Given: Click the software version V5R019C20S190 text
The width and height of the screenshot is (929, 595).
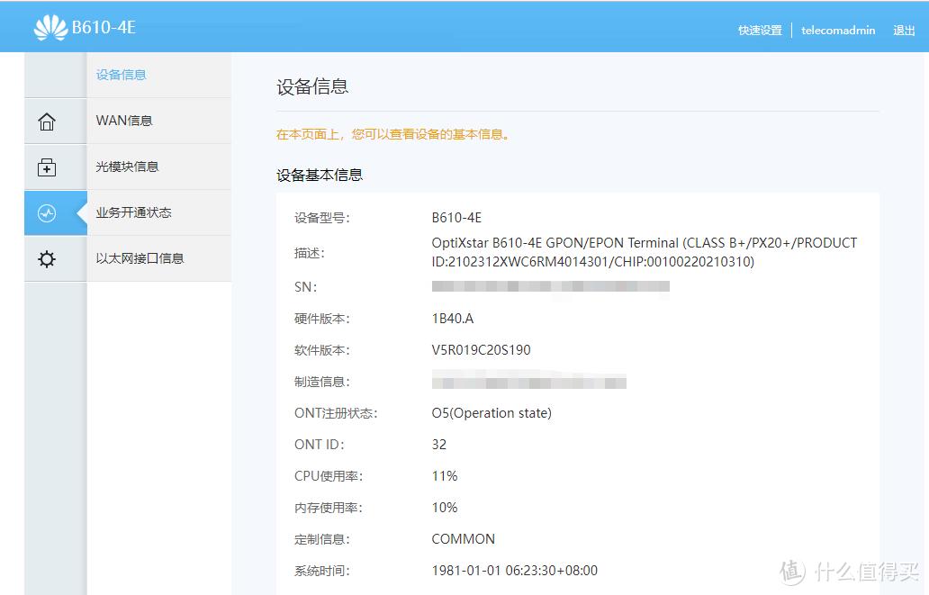Looking at the screenshot, I should (x=480, y=349).
